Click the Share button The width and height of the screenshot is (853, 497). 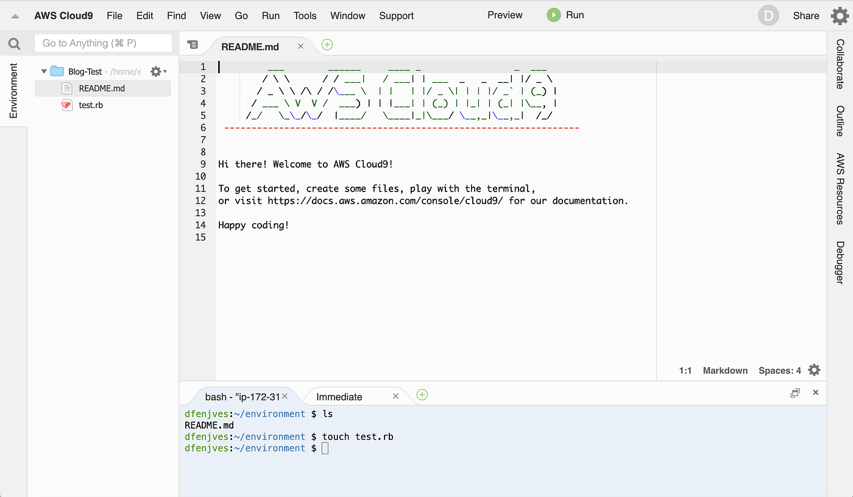pos(806,16)
